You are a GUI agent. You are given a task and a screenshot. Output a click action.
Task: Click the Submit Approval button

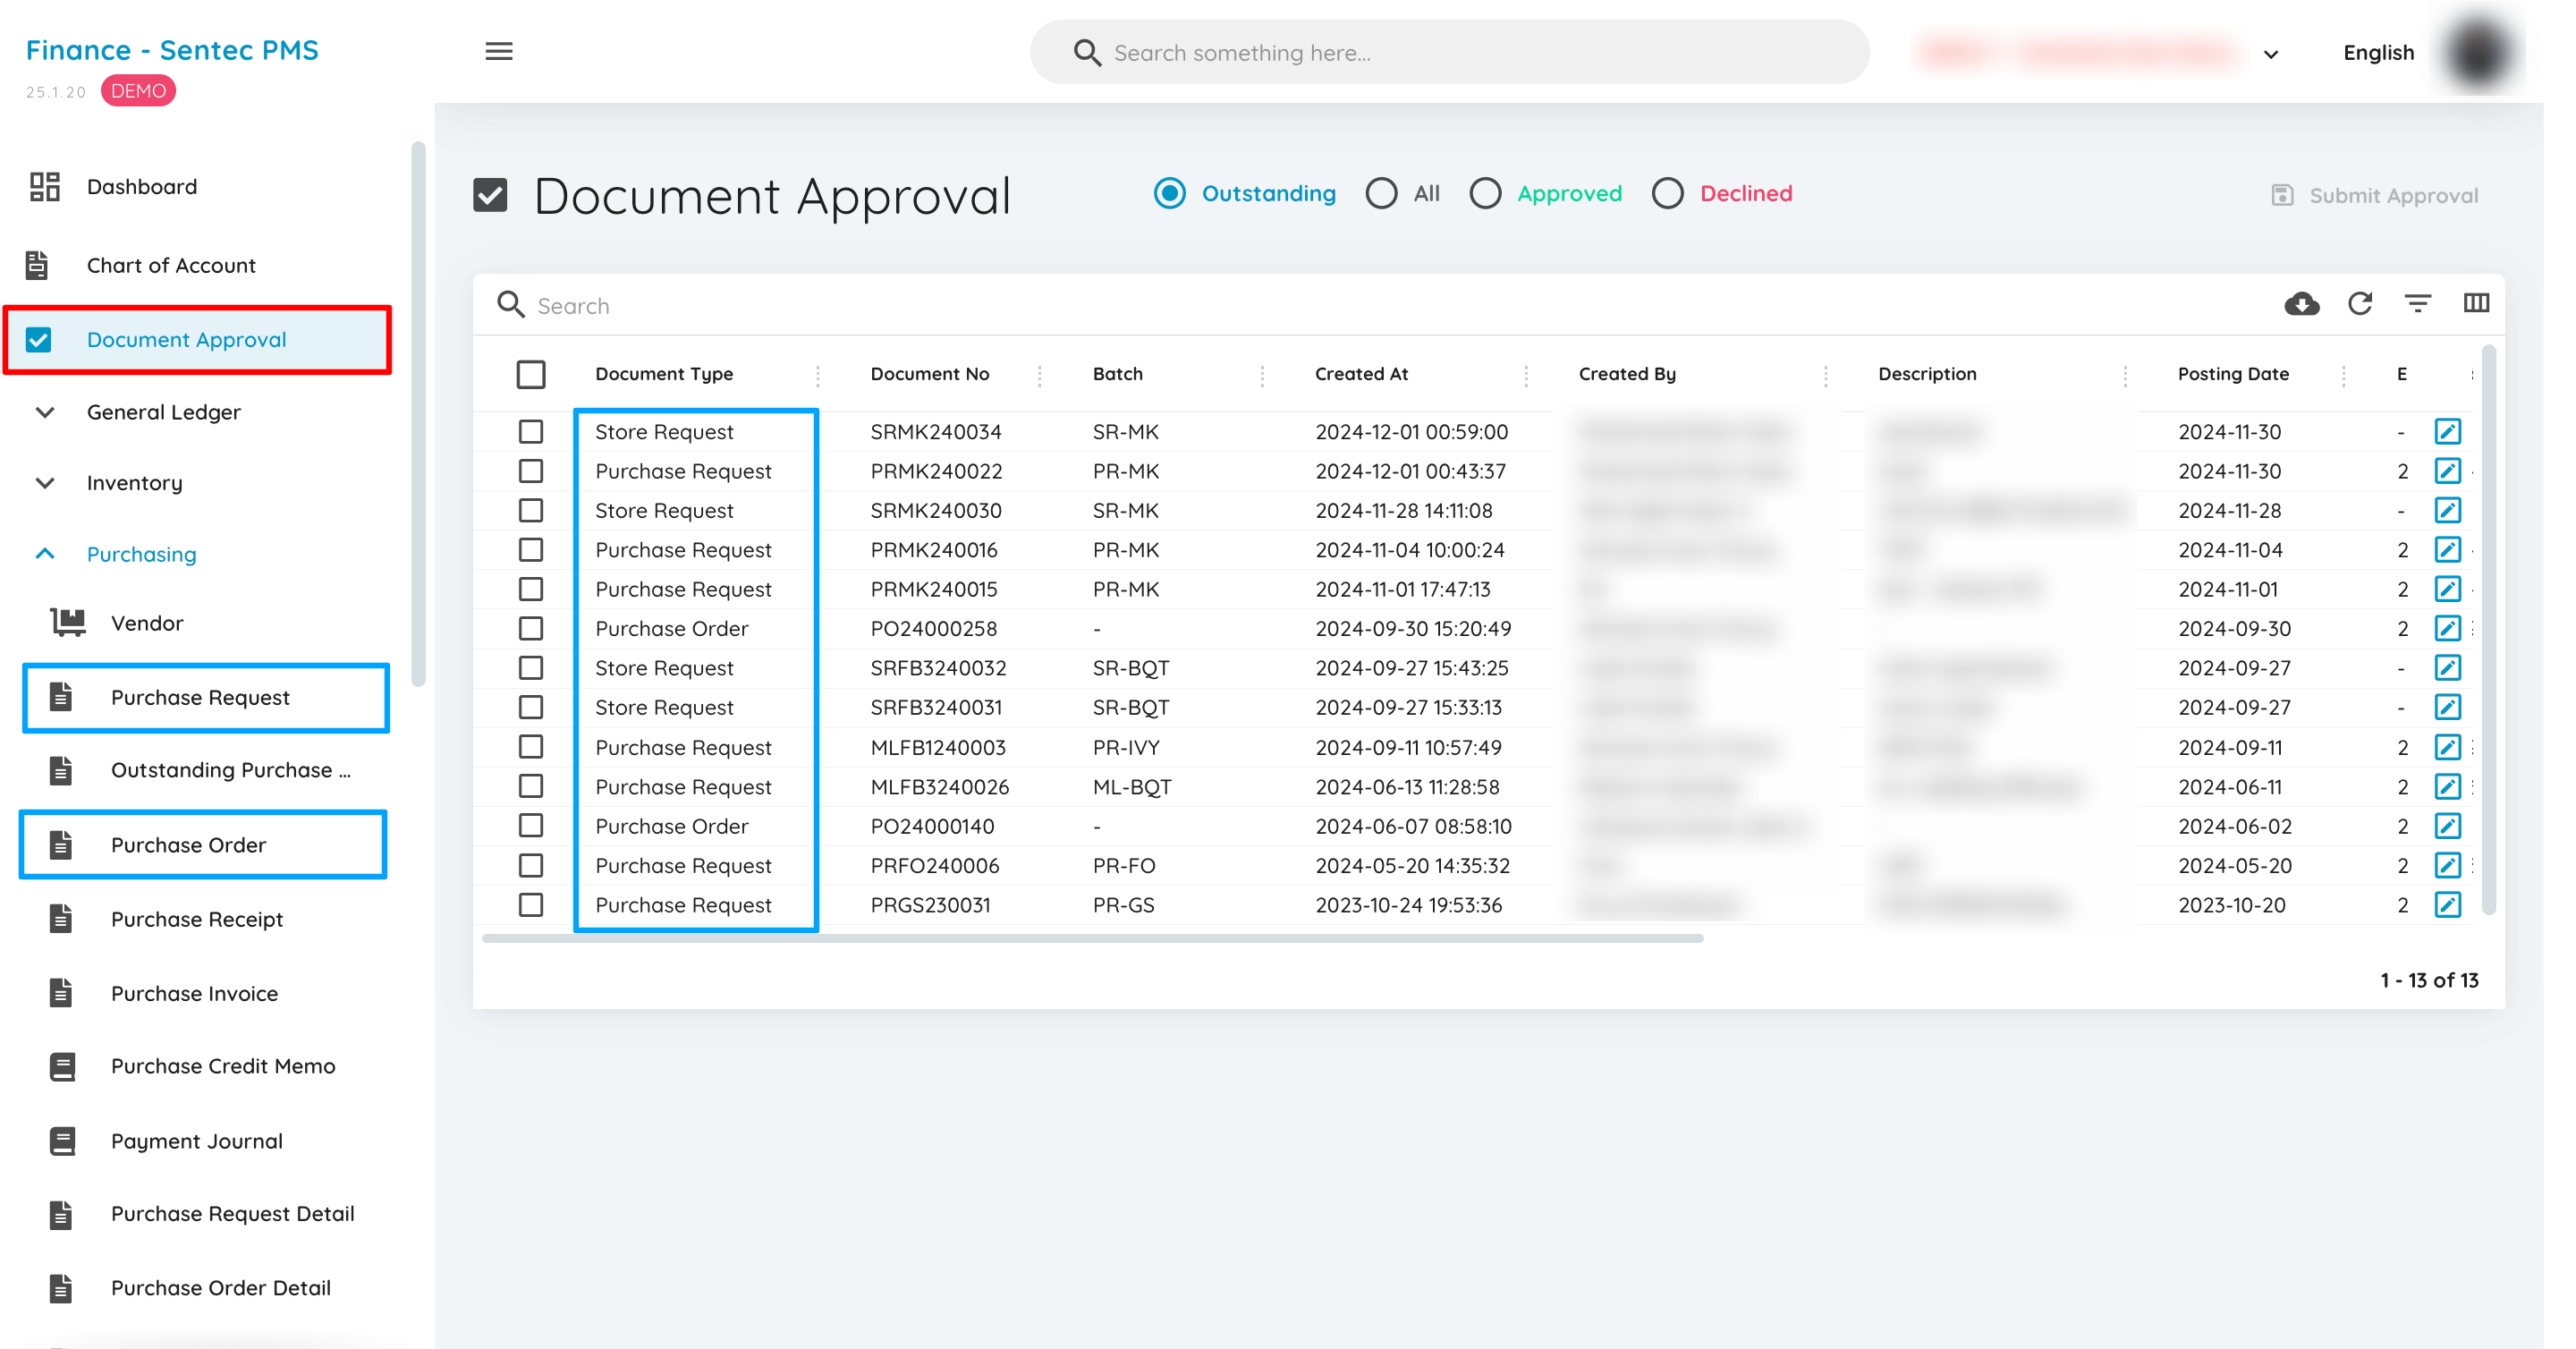2375,196
